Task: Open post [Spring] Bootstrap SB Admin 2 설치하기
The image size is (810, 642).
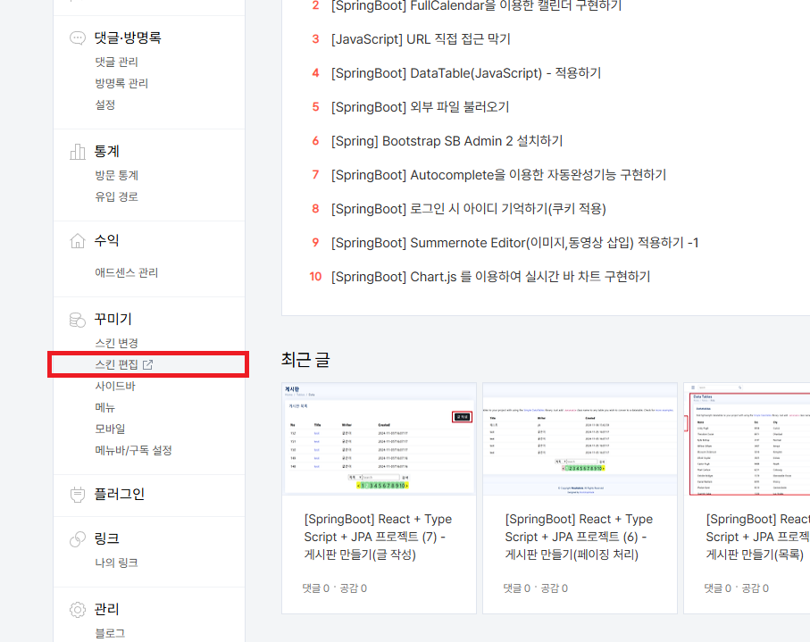Action: [447, 141]
